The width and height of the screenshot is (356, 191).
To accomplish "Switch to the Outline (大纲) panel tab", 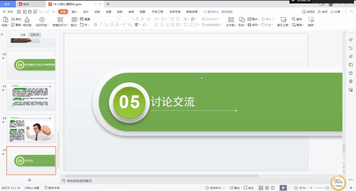I will (x=23, y=35).
